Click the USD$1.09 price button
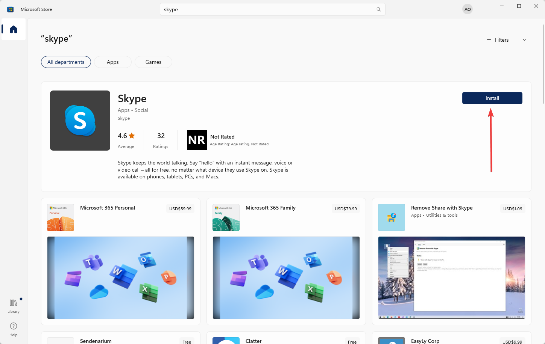 513,209
